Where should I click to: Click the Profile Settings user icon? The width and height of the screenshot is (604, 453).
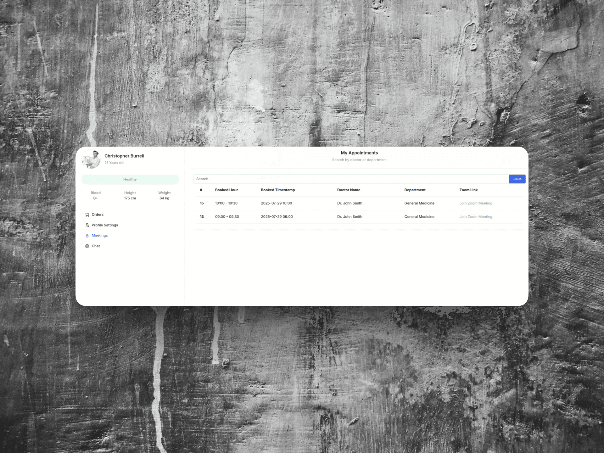point(87,225)
